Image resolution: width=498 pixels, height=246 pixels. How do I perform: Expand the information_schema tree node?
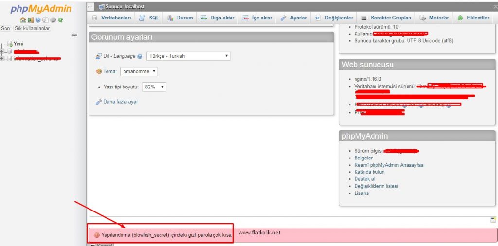2,59
